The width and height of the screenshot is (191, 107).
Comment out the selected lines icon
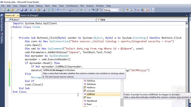pyautogui.click(x=49, y=10)
